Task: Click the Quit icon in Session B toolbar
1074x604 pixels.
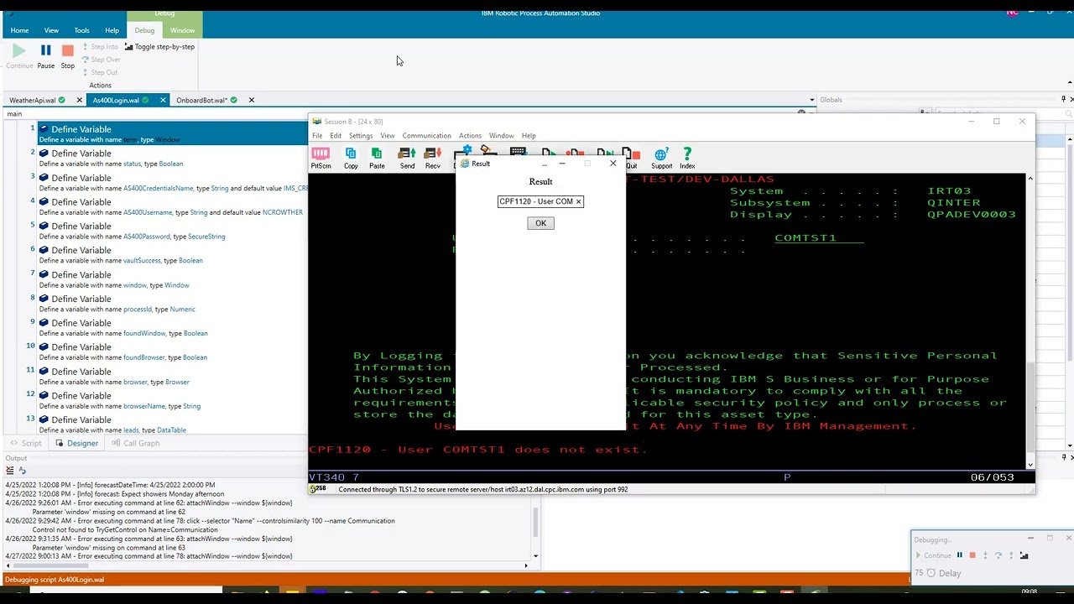Action: pos(632,158)
